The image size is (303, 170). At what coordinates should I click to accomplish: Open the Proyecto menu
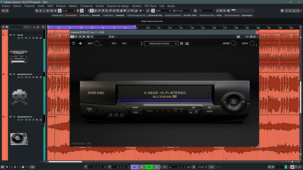click(x=30, y=6)
